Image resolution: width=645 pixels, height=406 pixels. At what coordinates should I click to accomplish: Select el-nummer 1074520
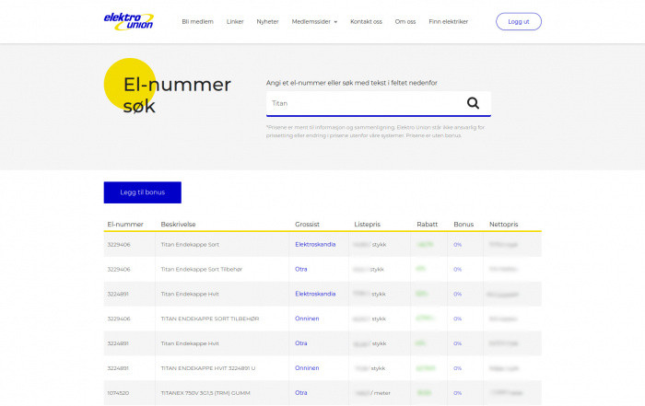[x=118, y=393]
